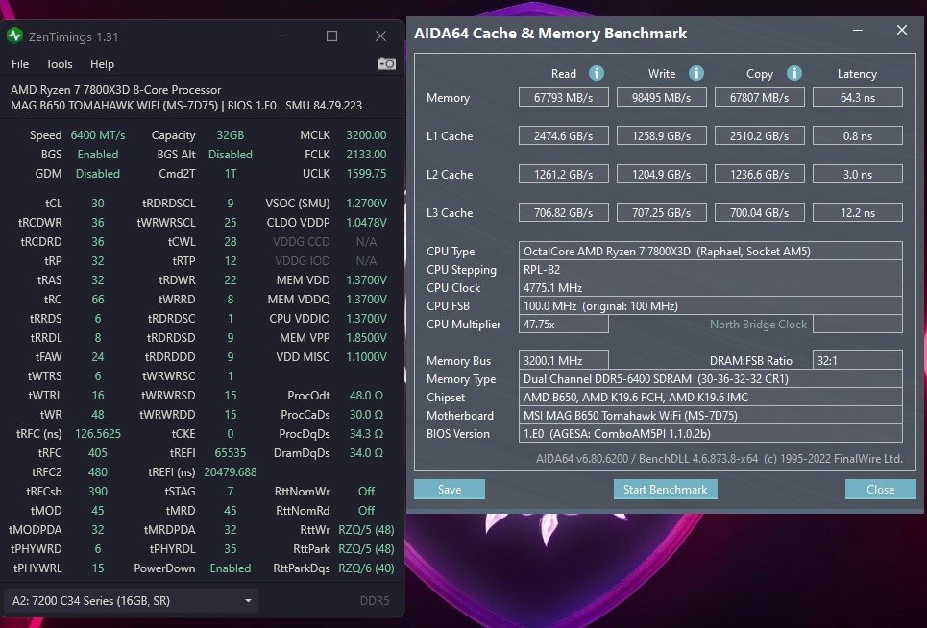Image resolution: width=927 pixels, height=628 pixels.
Task: Minimize the AIDA64 benchmark window
Action: (858, 30)
